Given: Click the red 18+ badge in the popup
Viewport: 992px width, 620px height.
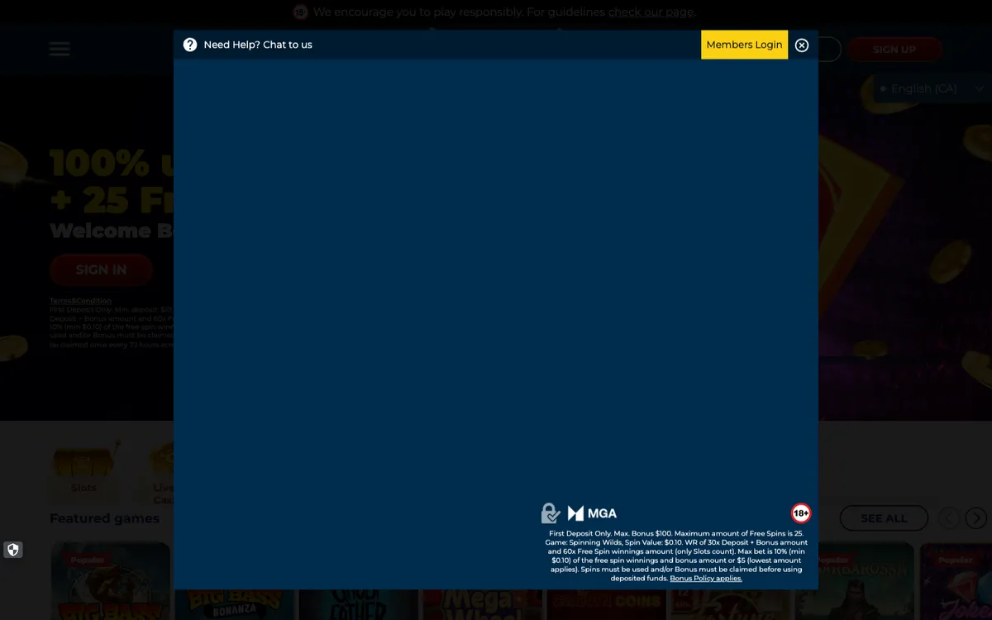Looking at the screenshot, I should (x=801, y=513).
